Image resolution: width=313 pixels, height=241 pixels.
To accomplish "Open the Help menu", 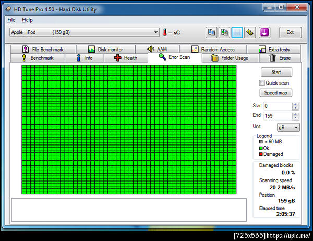I will pos(27,20).
